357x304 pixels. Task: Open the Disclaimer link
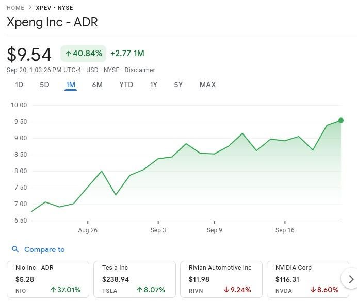pyautogui.click(x=140, y=70)
